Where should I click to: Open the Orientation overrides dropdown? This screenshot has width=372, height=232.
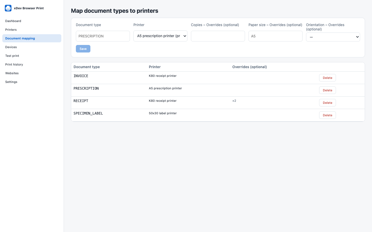(333, 37)
